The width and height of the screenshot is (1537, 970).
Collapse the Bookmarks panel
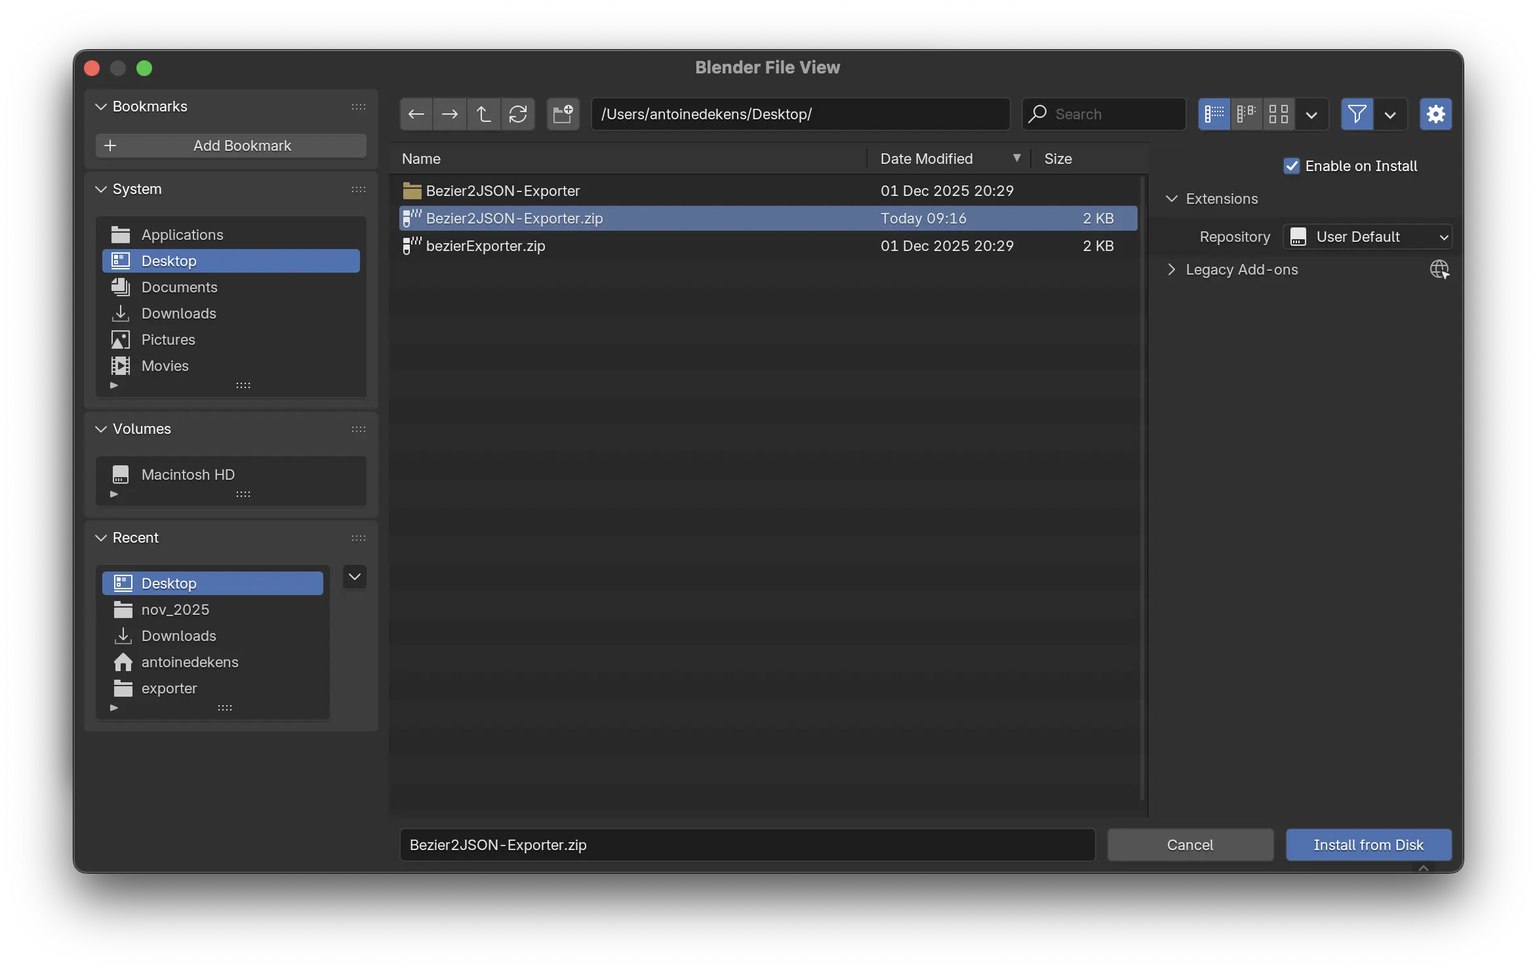tap(101, 106)
